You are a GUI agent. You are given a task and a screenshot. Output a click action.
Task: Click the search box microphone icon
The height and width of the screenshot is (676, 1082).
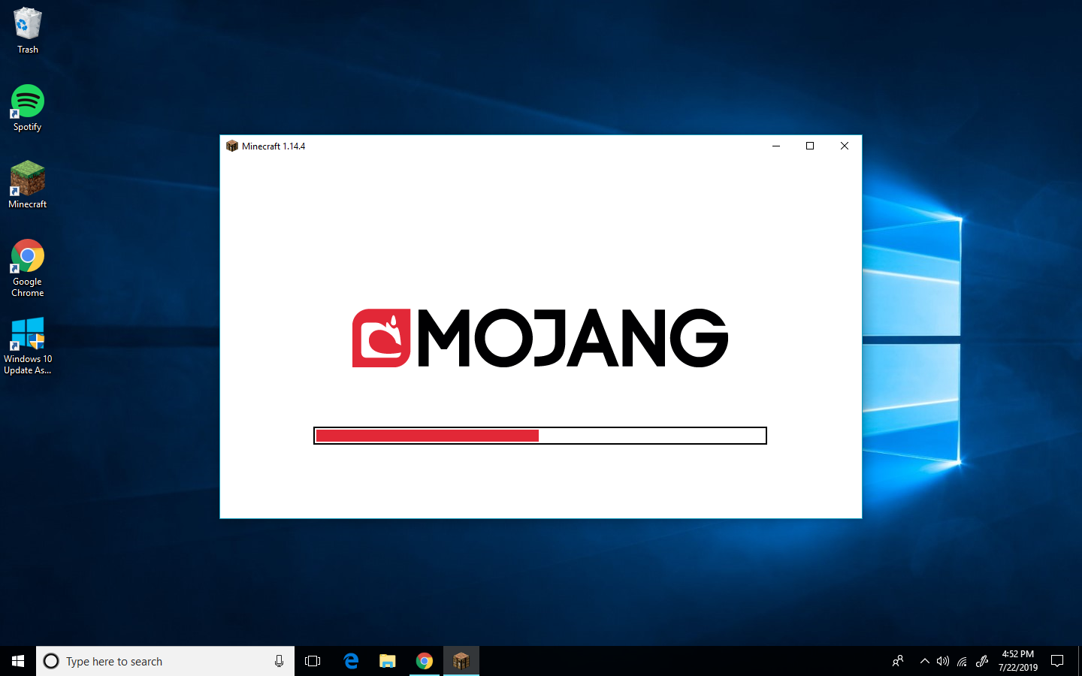[279, 661]
